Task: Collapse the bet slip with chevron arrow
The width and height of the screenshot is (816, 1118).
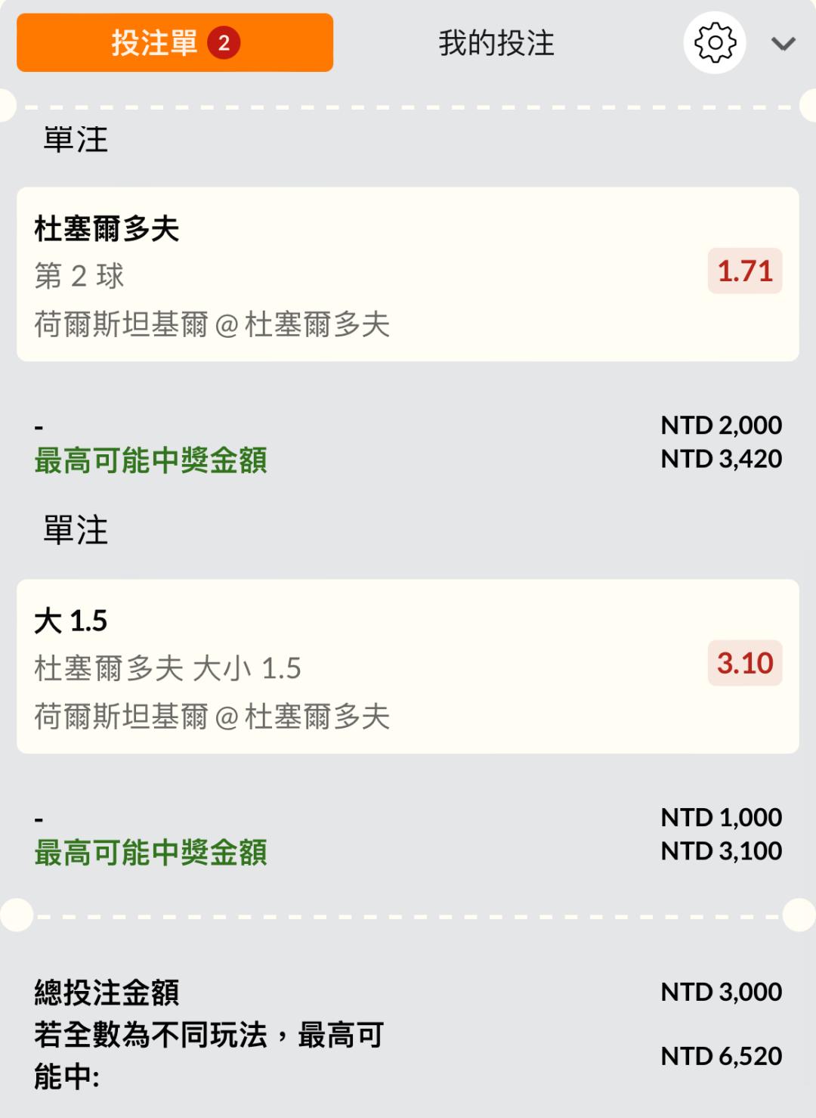Action: coord(783,44)
